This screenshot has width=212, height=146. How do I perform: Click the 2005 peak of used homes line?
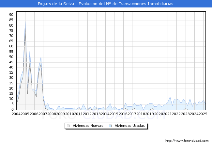tap(25, 20)
